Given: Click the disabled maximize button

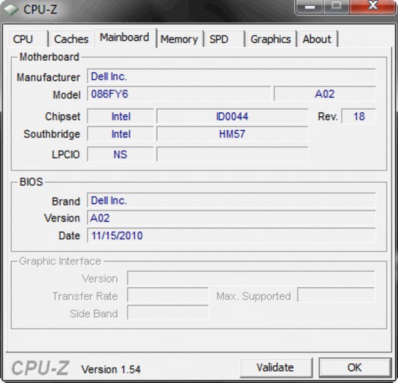Looking at the screenshot, I should pyautogui.click(x=336, y=7).
